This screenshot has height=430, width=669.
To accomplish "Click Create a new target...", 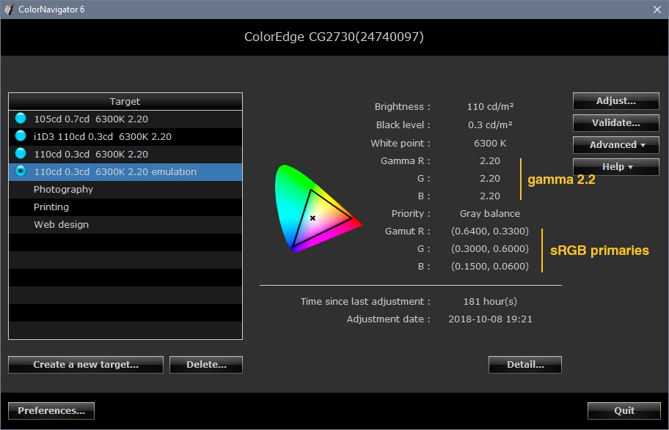I will [x=86, y=365].
